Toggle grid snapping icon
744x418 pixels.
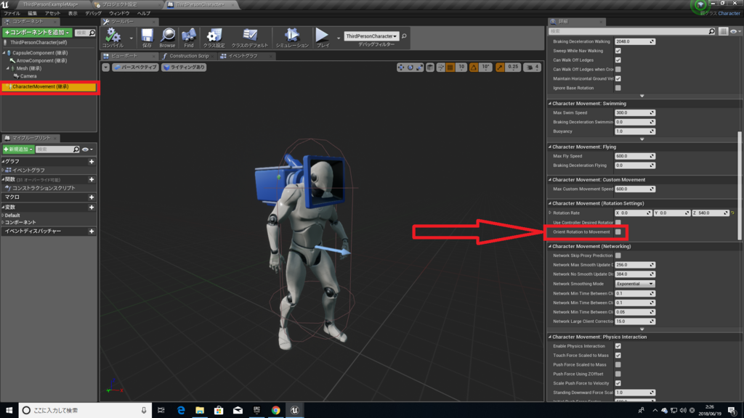450,67
